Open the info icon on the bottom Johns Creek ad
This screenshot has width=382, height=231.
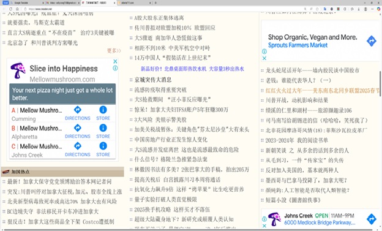pos(264,219)
